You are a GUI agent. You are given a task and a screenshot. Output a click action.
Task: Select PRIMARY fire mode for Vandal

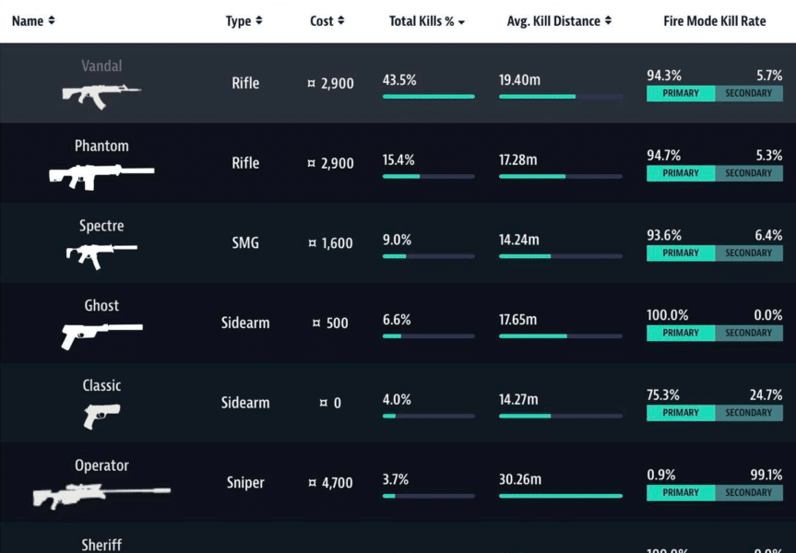(x=681, y=93)
